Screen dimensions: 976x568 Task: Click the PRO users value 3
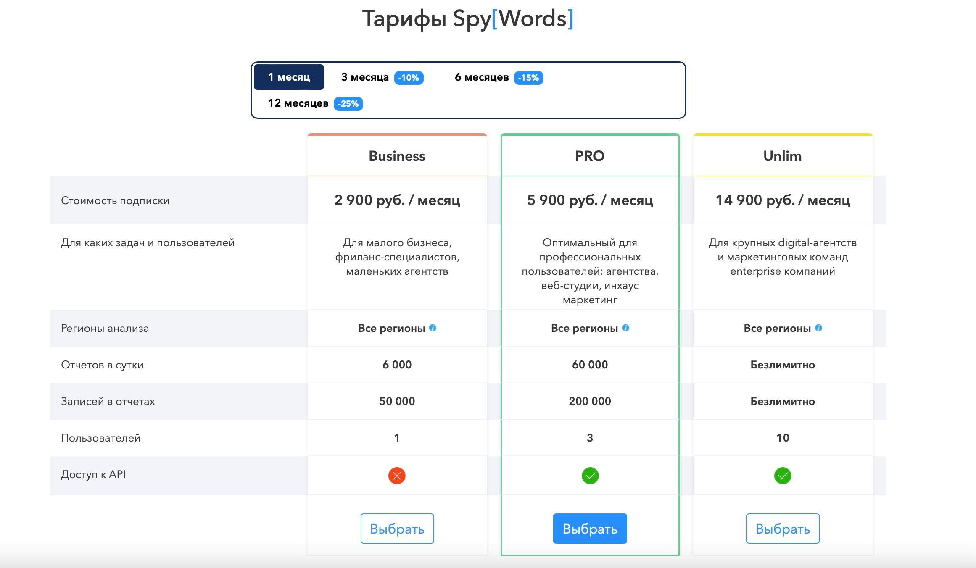click(x=590, y=438)
